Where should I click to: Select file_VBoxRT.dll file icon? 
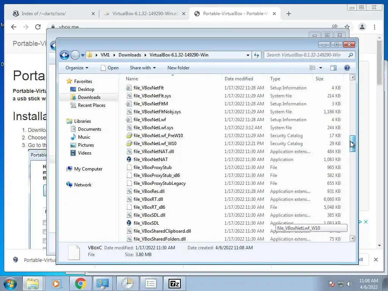[x=129, y=199]
